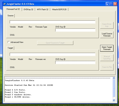Click the Manual Spoofing button
Viewport: 119px width, 106px height.
click(x=107, y=58)
